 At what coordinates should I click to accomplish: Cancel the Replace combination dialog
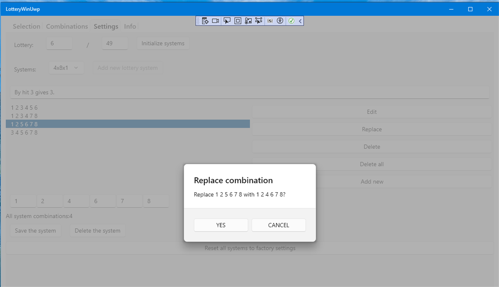coord(278,225)
